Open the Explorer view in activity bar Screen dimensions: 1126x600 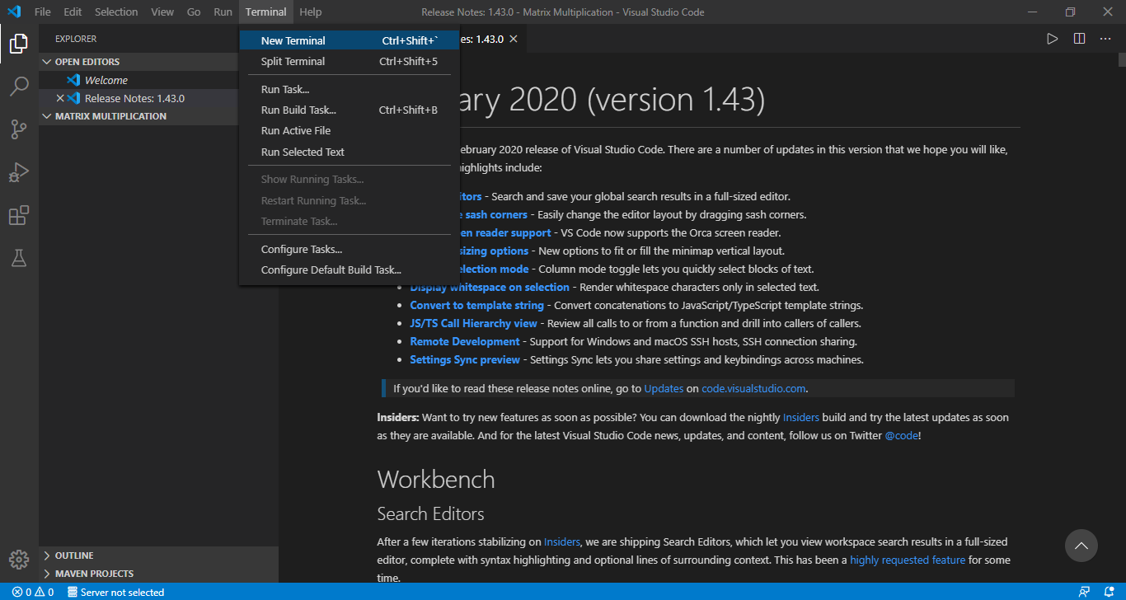(x=19, y=44)
